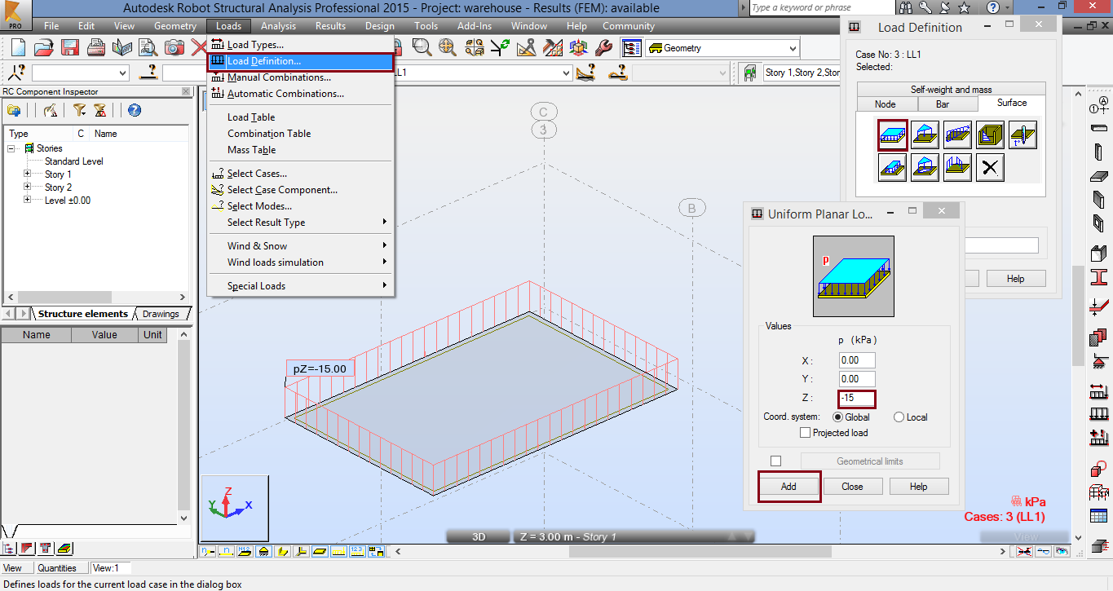1113x591 pixels.
Task: Enable the Projected load checkbox
Action: coord(805,433)
